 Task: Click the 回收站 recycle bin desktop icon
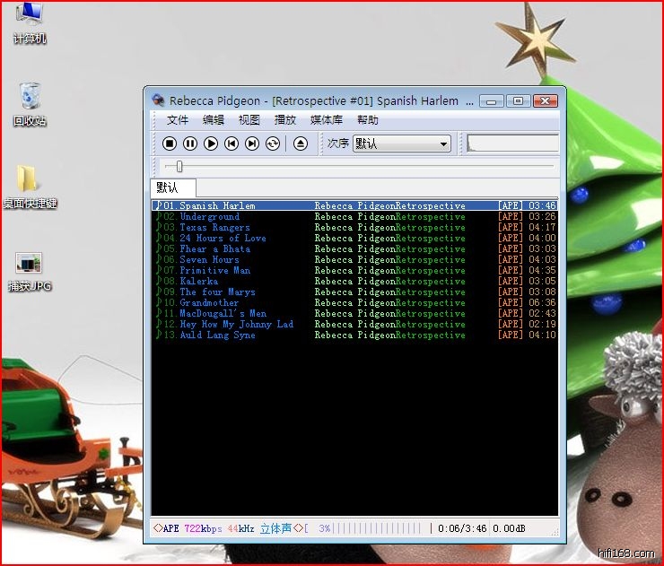click(x=30, y=104)
